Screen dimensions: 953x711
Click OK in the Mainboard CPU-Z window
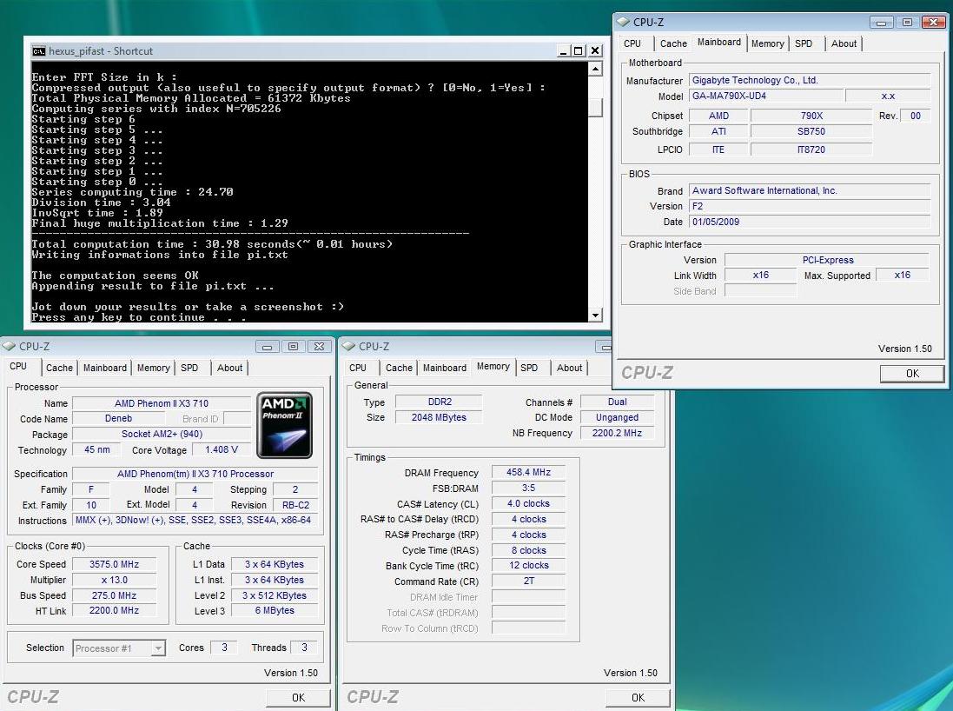[x=912, y=374]
